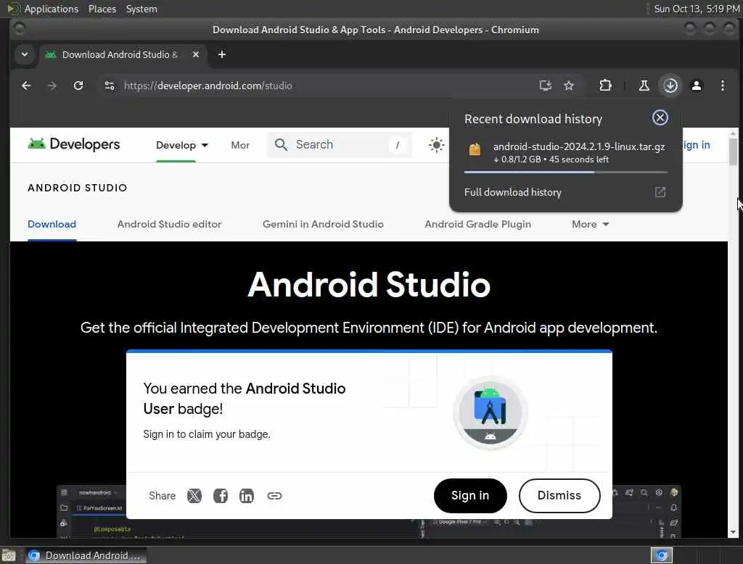
Task: Click the download progress bar
Action: 566,172
